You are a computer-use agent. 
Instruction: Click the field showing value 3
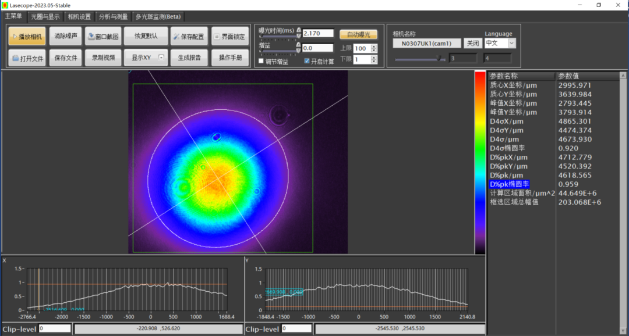click(x=463, y=59)
